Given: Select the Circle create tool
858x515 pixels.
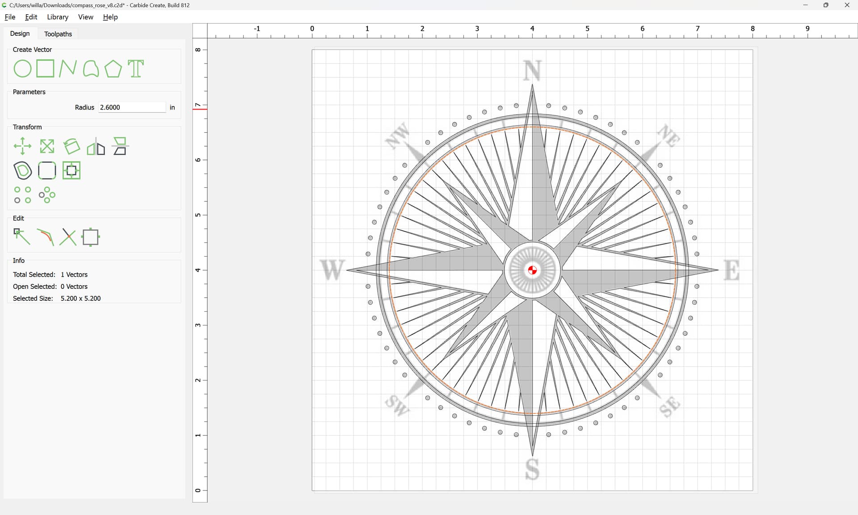Looking at the screenshot, I should (22, 69).
